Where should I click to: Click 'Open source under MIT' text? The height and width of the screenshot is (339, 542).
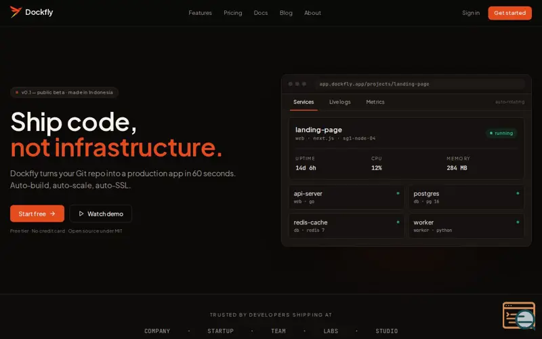click(x=95, y=231)
